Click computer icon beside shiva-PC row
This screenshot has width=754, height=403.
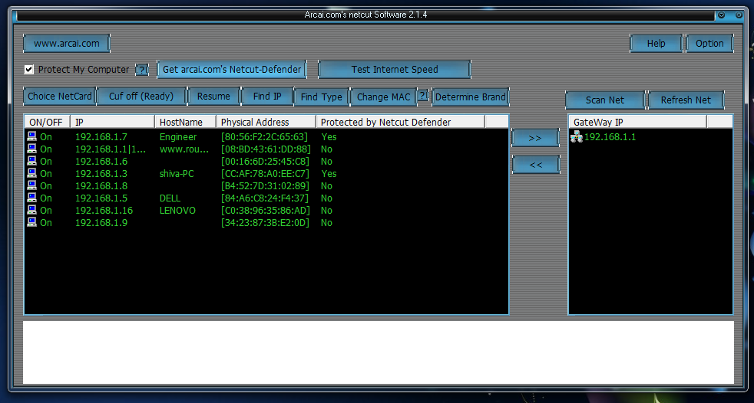tap(31, 174)
